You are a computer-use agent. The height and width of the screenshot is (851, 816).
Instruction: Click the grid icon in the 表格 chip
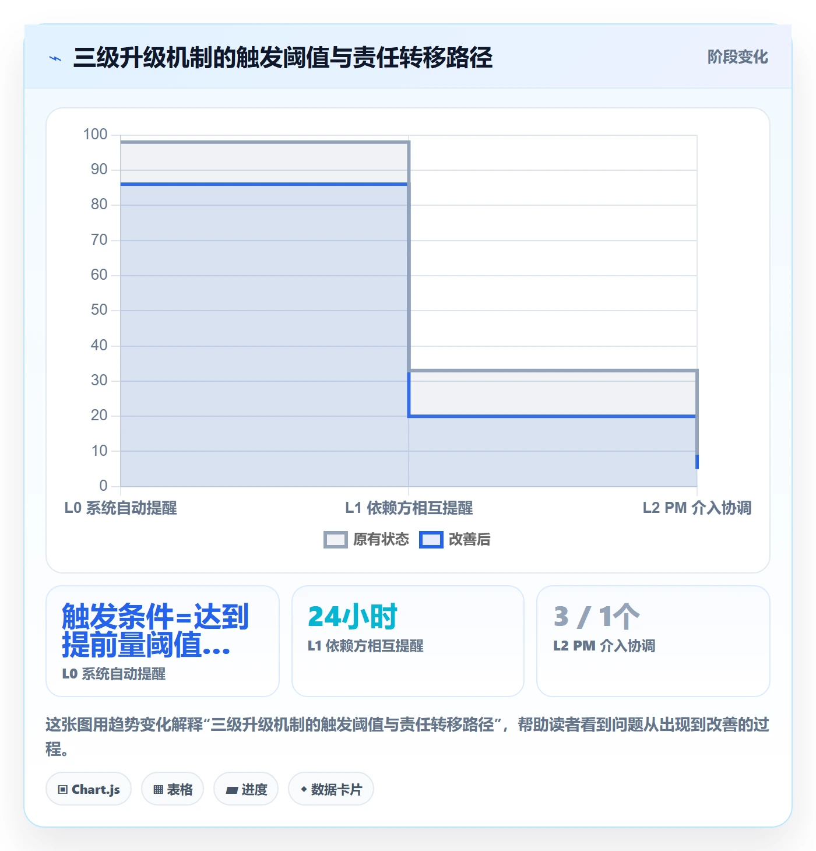pos(158,790)
